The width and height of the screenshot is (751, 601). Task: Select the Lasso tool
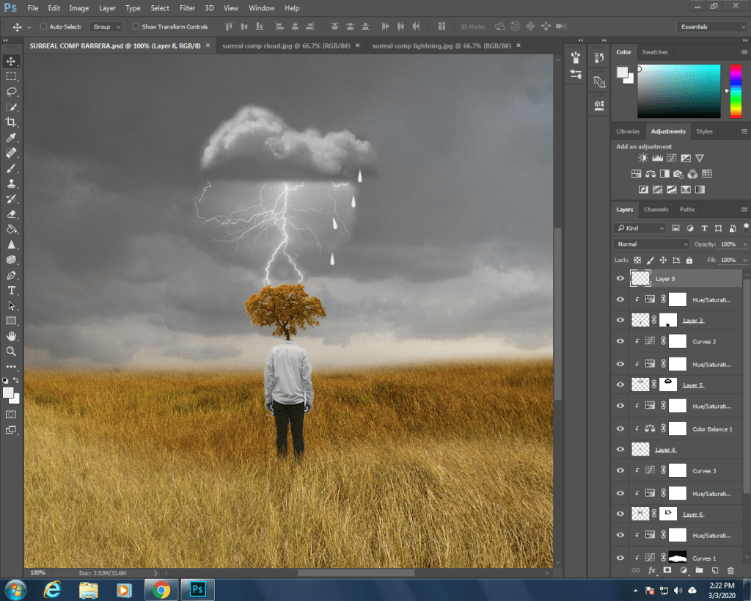tap(12, 92)
